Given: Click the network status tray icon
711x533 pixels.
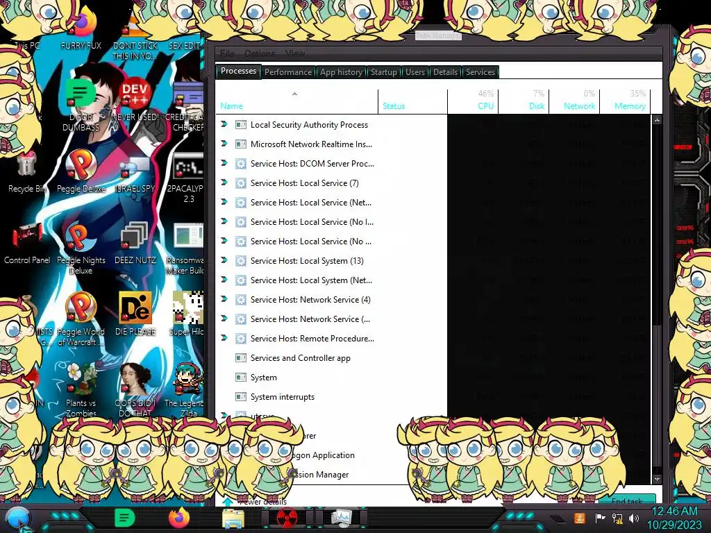Looking at the screenshot, I should click(x=617, y=518).
